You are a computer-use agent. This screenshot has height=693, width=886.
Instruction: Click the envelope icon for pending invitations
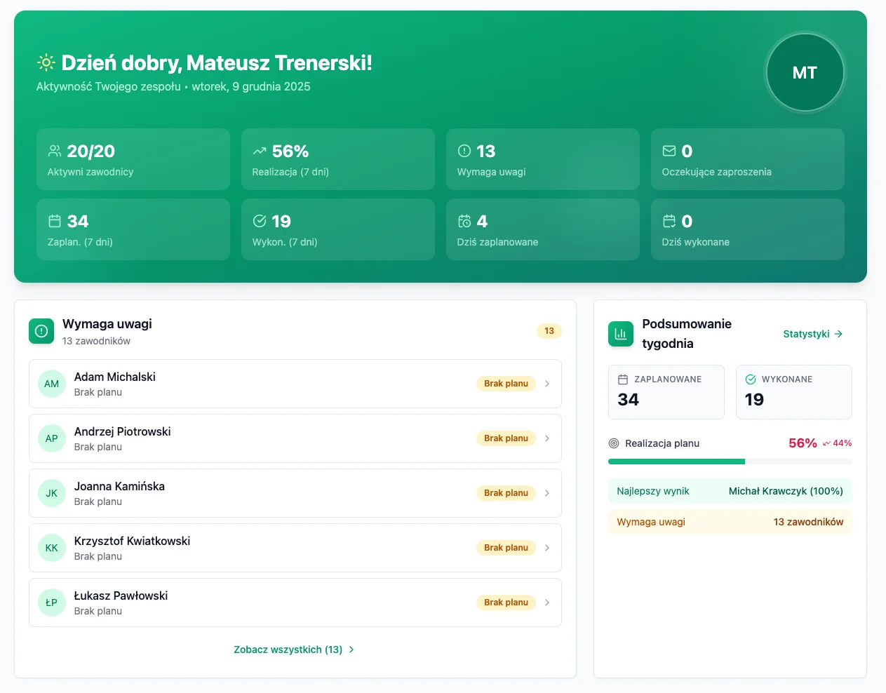click(669, 151)
